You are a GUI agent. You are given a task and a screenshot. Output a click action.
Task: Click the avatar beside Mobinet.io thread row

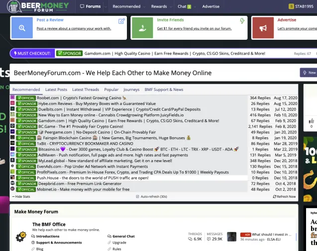point(12,189)
